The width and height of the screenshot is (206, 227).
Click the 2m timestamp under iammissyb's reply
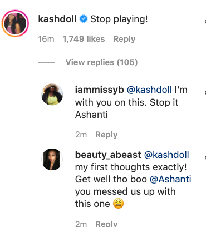81,135
